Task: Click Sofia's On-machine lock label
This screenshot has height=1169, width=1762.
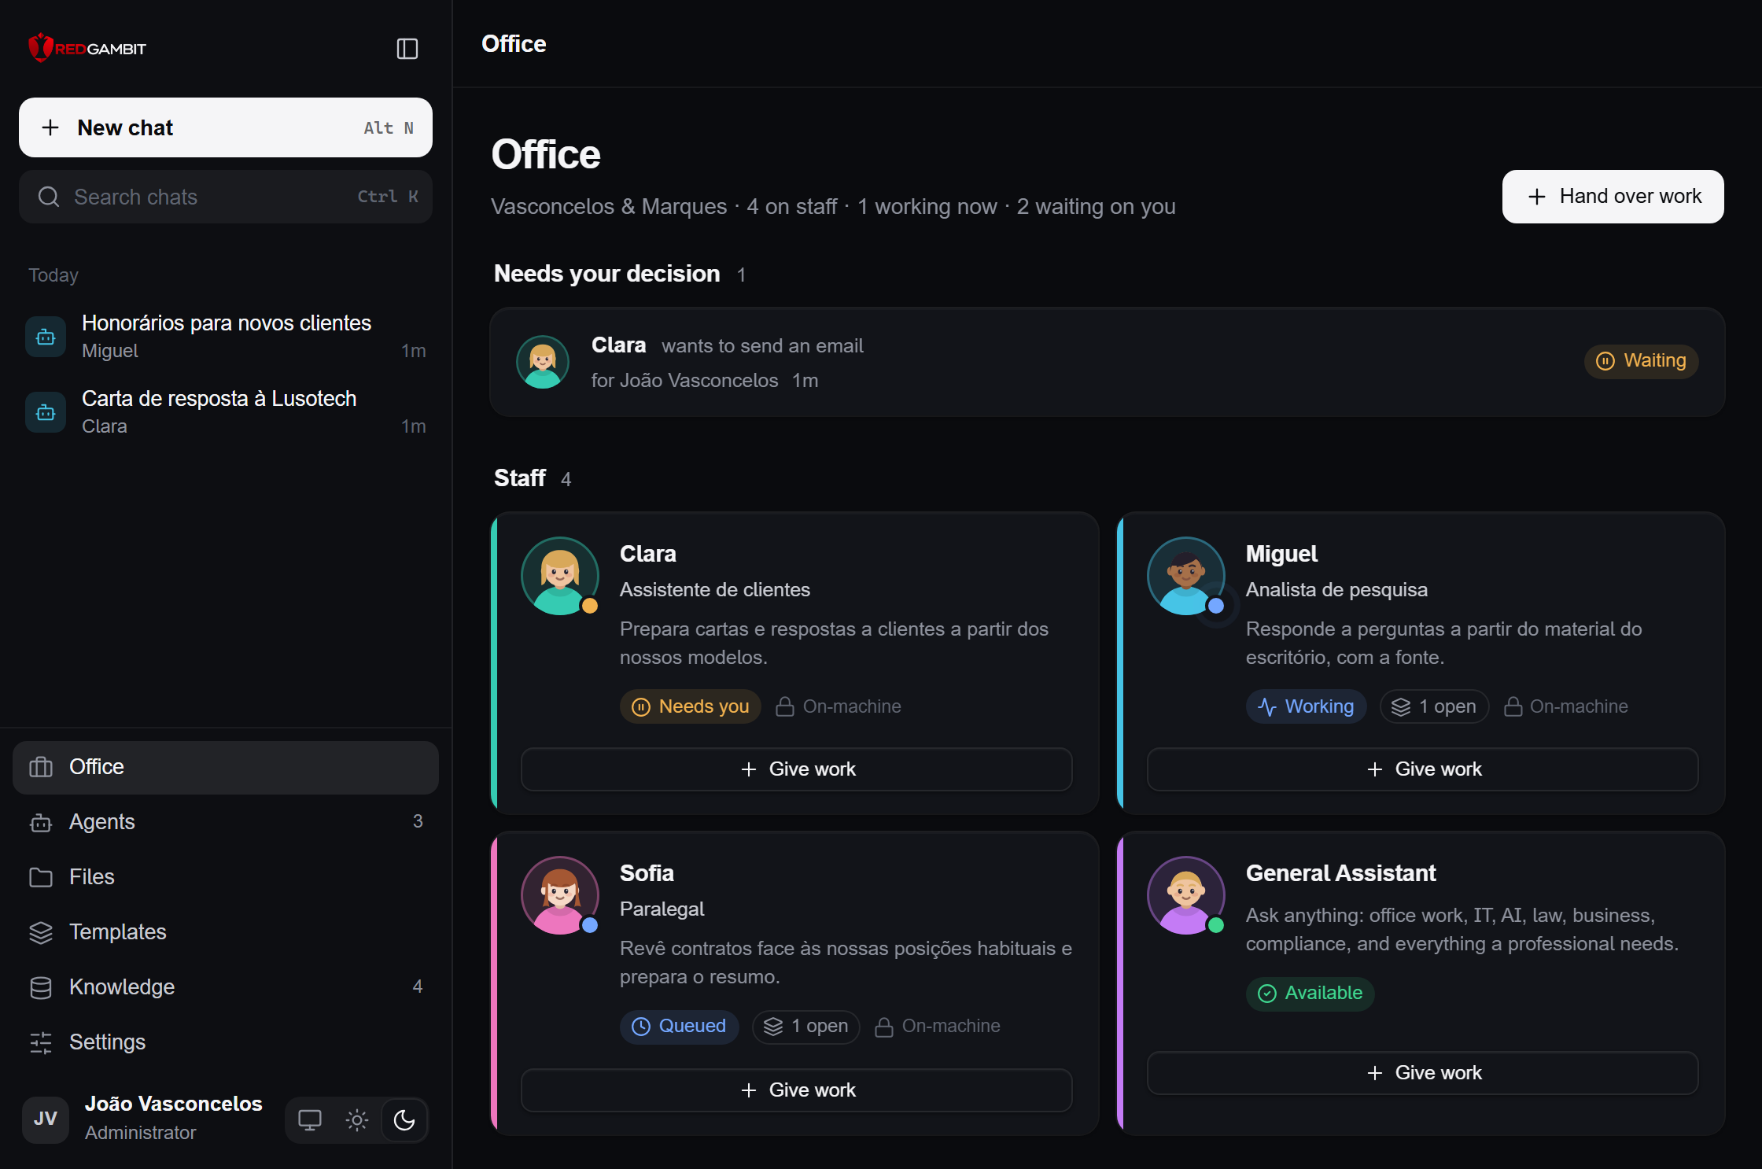Action: pyautogui.click(x=938, y=1027)
